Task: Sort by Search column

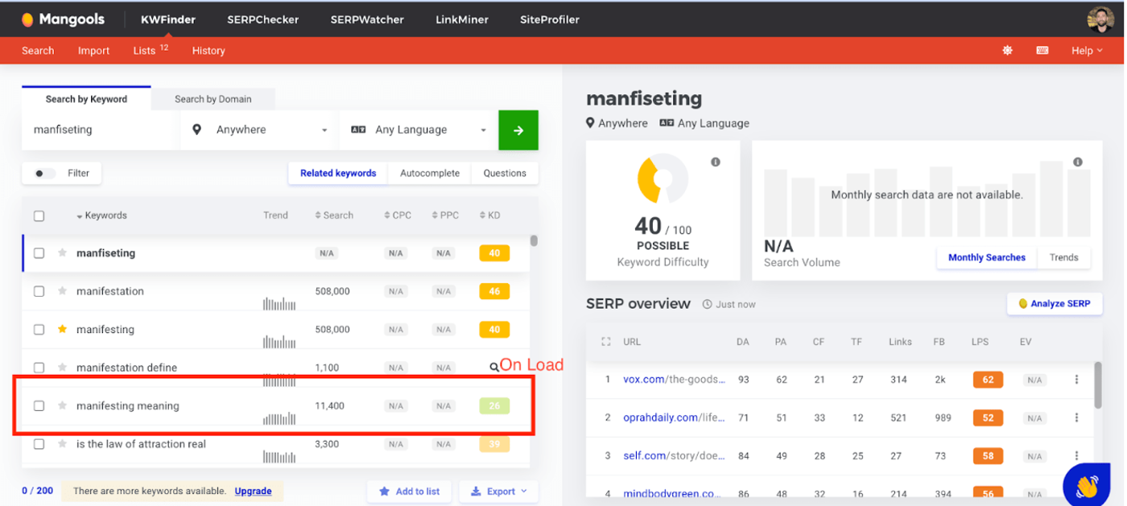Action: 333,216
